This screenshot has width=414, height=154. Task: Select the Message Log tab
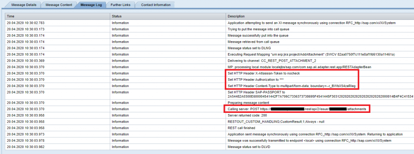click(x=91, y=5)
